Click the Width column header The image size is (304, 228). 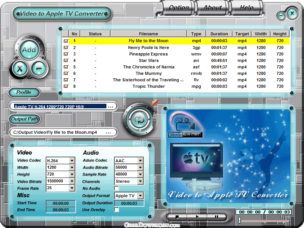pos(261,34)
